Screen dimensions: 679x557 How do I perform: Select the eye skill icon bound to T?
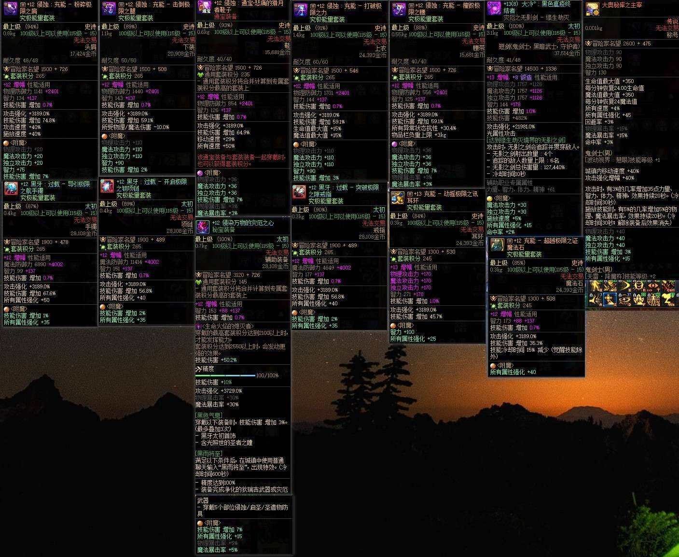(654, 286)
